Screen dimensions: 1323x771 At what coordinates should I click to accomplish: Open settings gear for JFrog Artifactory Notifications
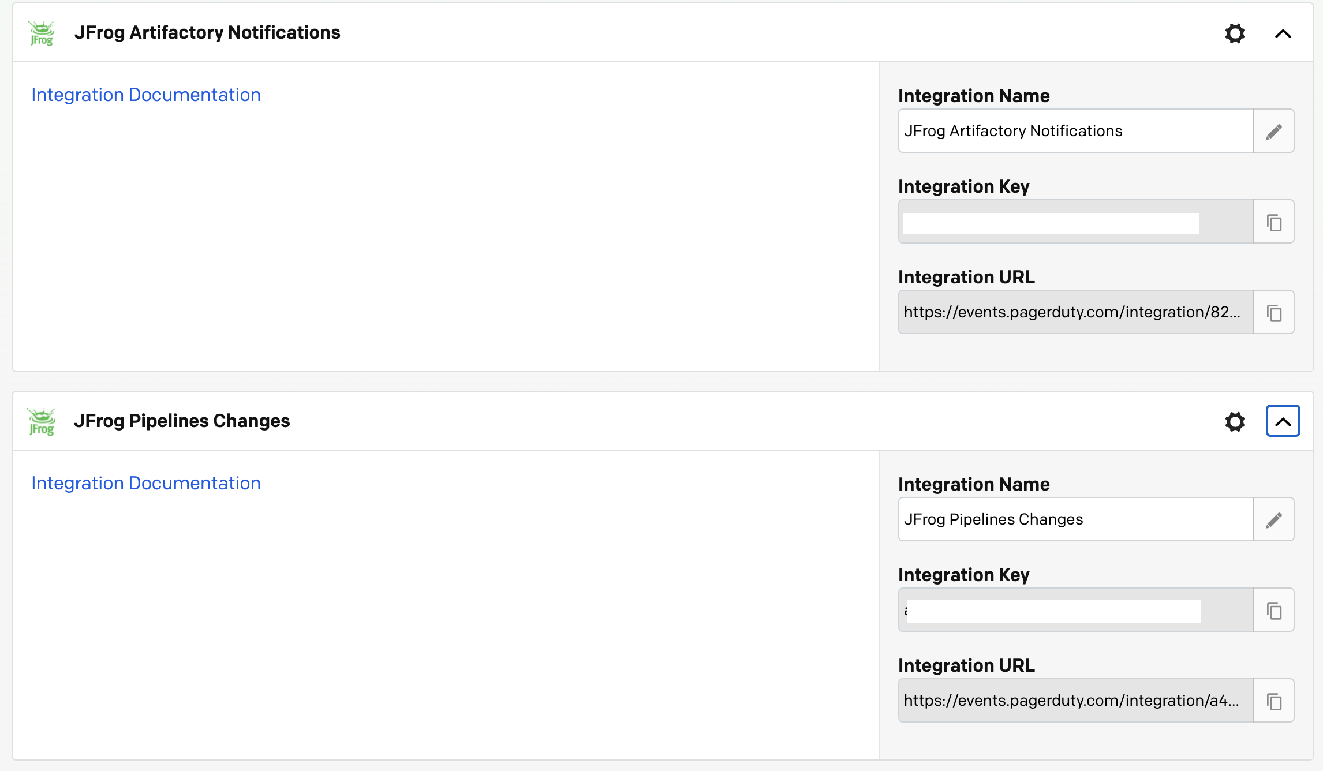coord(1235,33)
